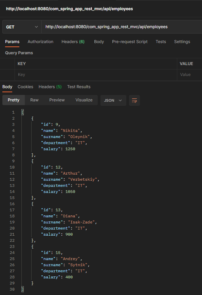Select the Pretty response view
This screenshot has width=202, height=295.
point(14,100)
